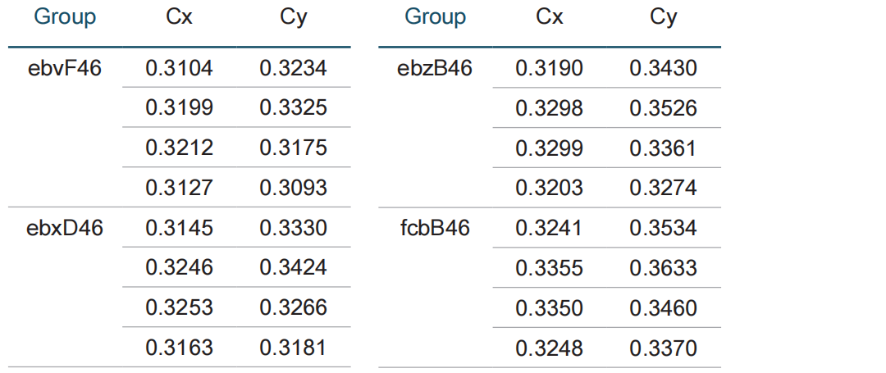Click the Cy value 0.3330
Image resolution: width=886 pixels, height=373 pixels.
(x=293, y=228)
